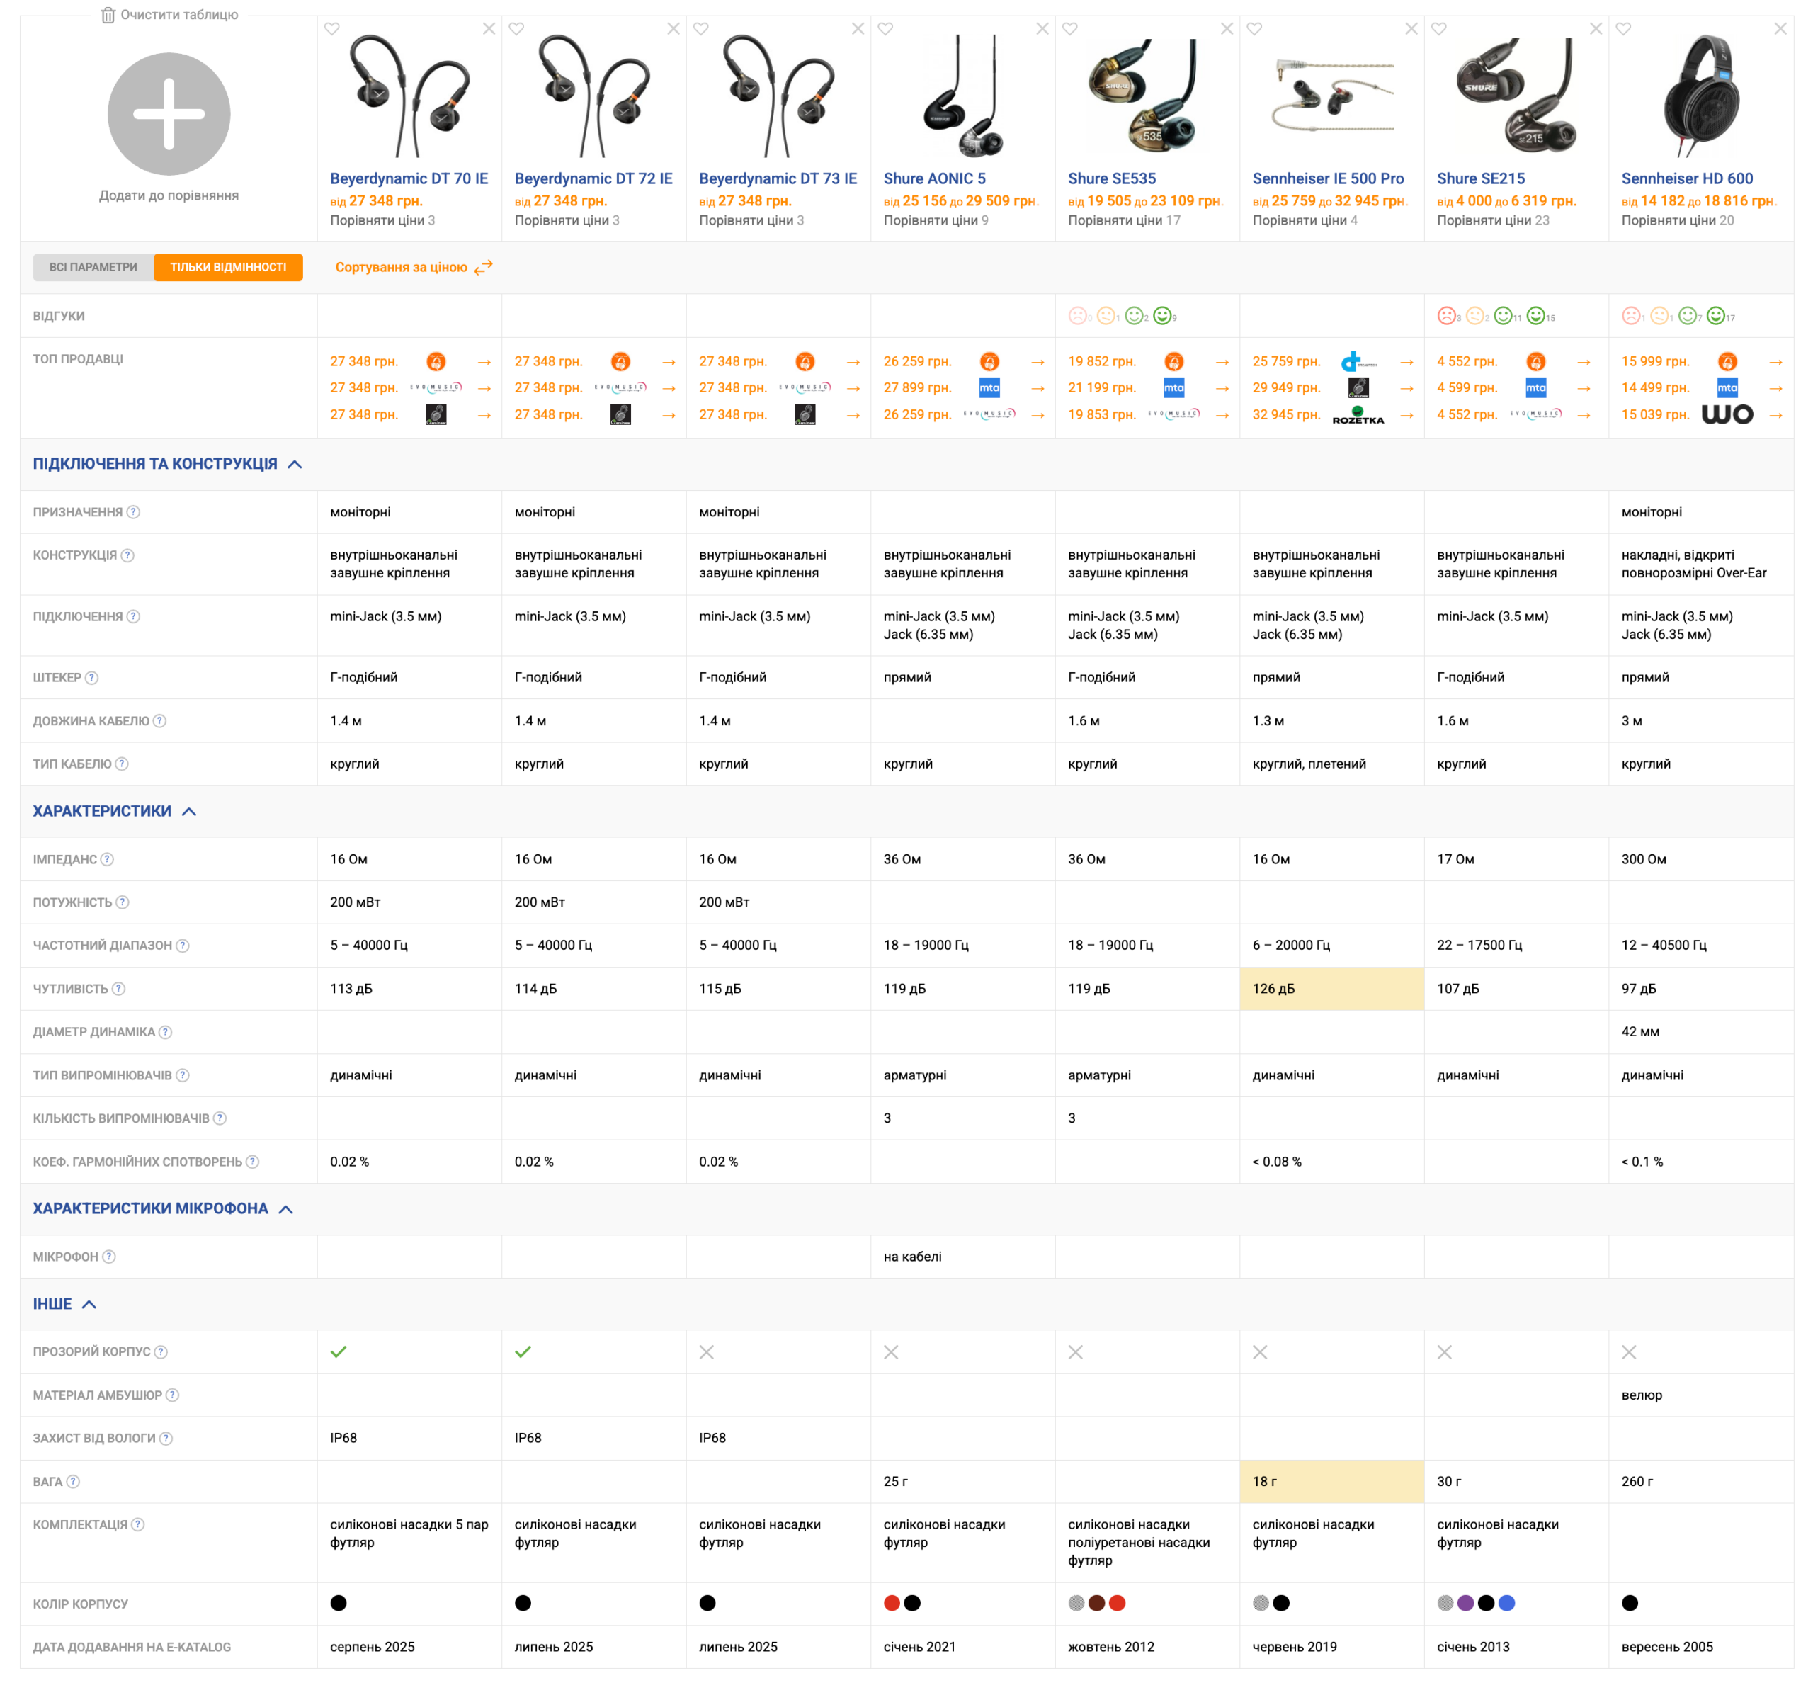
Task: Open help icon next to ПРИЗНАЧЕННЯ
Action: (133, 512)
